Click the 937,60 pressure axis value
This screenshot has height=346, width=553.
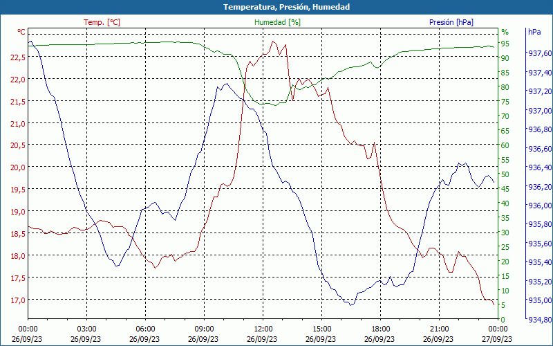pos(540,53)
